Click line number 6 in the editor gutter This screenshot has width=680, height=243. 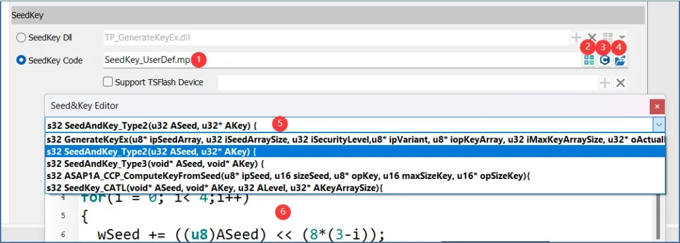(x=63, y=234)
